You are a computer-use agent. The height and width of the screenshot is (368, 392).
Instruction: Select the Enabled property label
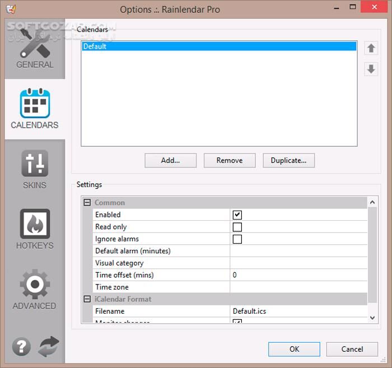(108, 215)
